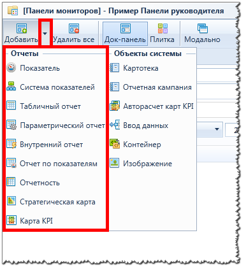Click the Плитка label text
This screenshot has width=246, height=270.
tap(162, 39)
